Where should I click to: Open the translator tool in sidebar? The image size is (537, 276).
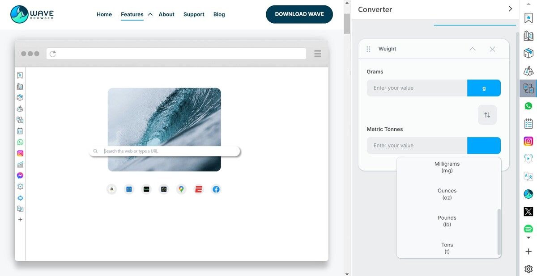(x=528, y=176)
